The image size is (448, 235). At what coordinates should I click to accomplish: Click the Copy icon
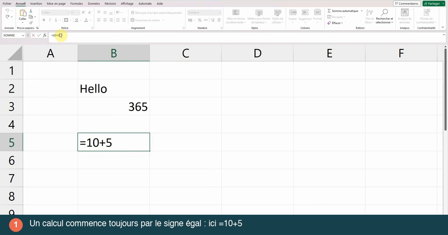(31, 17)
